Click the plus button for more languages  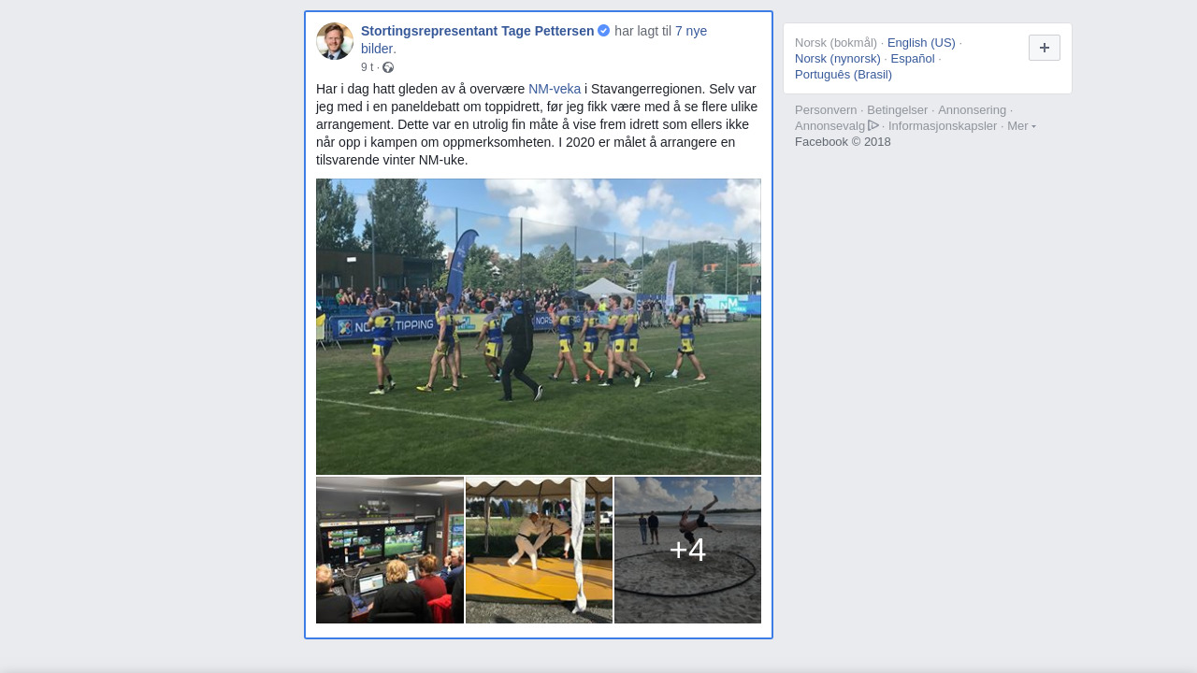click(1045, 48)
